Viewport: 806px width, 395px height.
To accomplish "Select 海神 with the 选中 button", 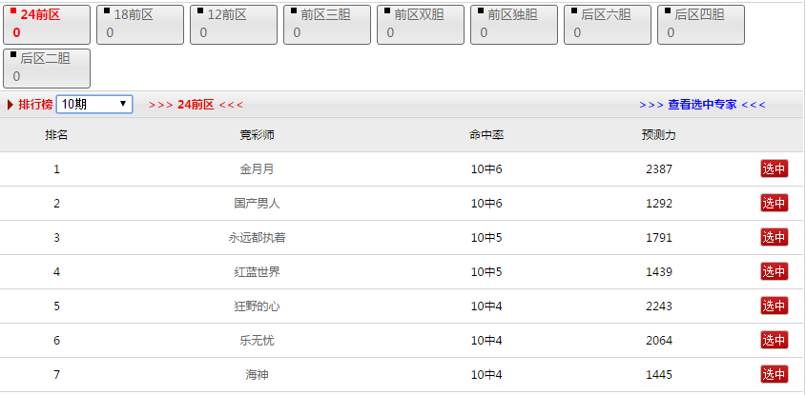I will tap(774, 374).
